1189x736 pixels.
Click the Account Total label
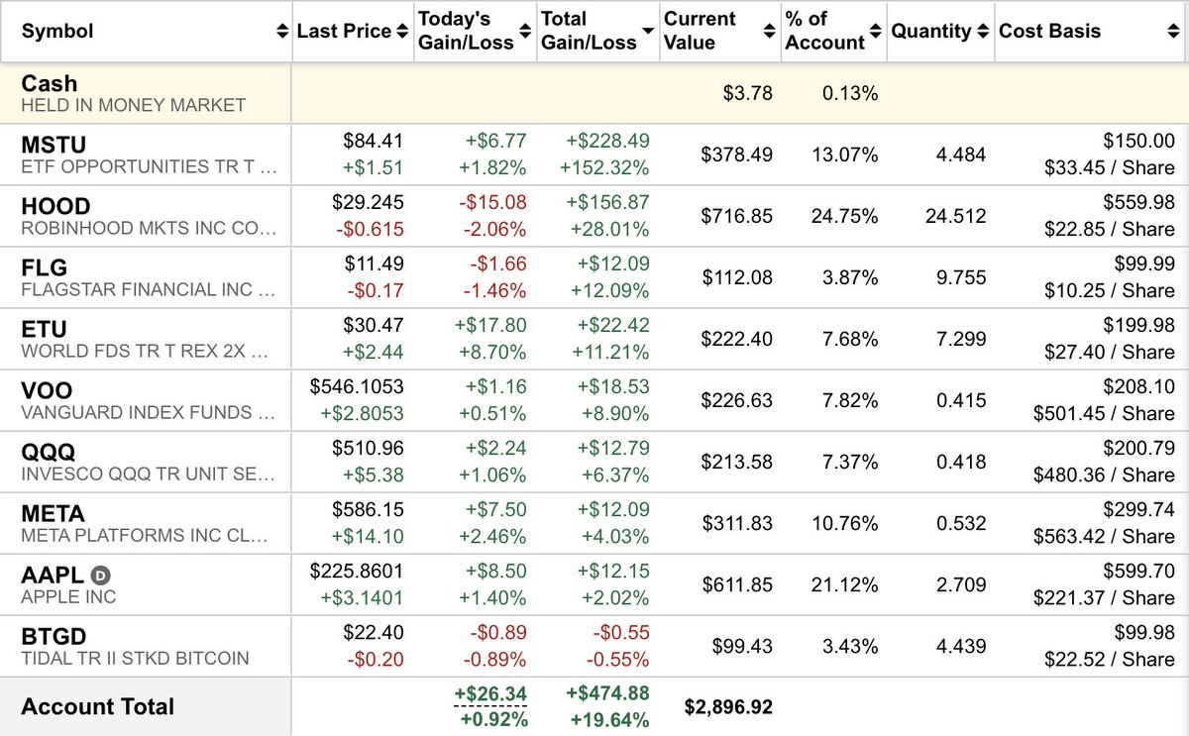[x=97, y=706]
